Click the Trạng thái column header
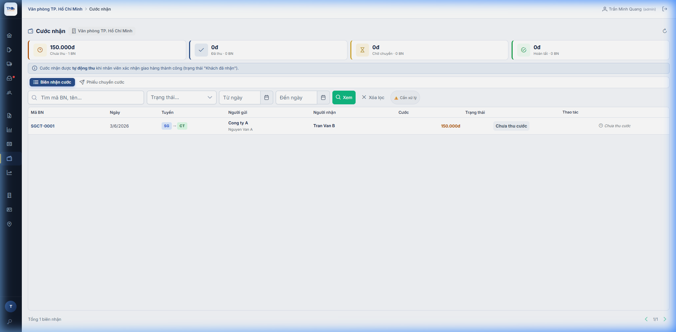This screenshot has height=332, width=676. coord(475,112)
